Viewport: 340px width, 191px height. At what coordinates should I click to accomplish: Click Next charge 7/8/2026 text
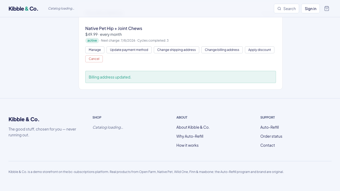click(x=118, y=41)
